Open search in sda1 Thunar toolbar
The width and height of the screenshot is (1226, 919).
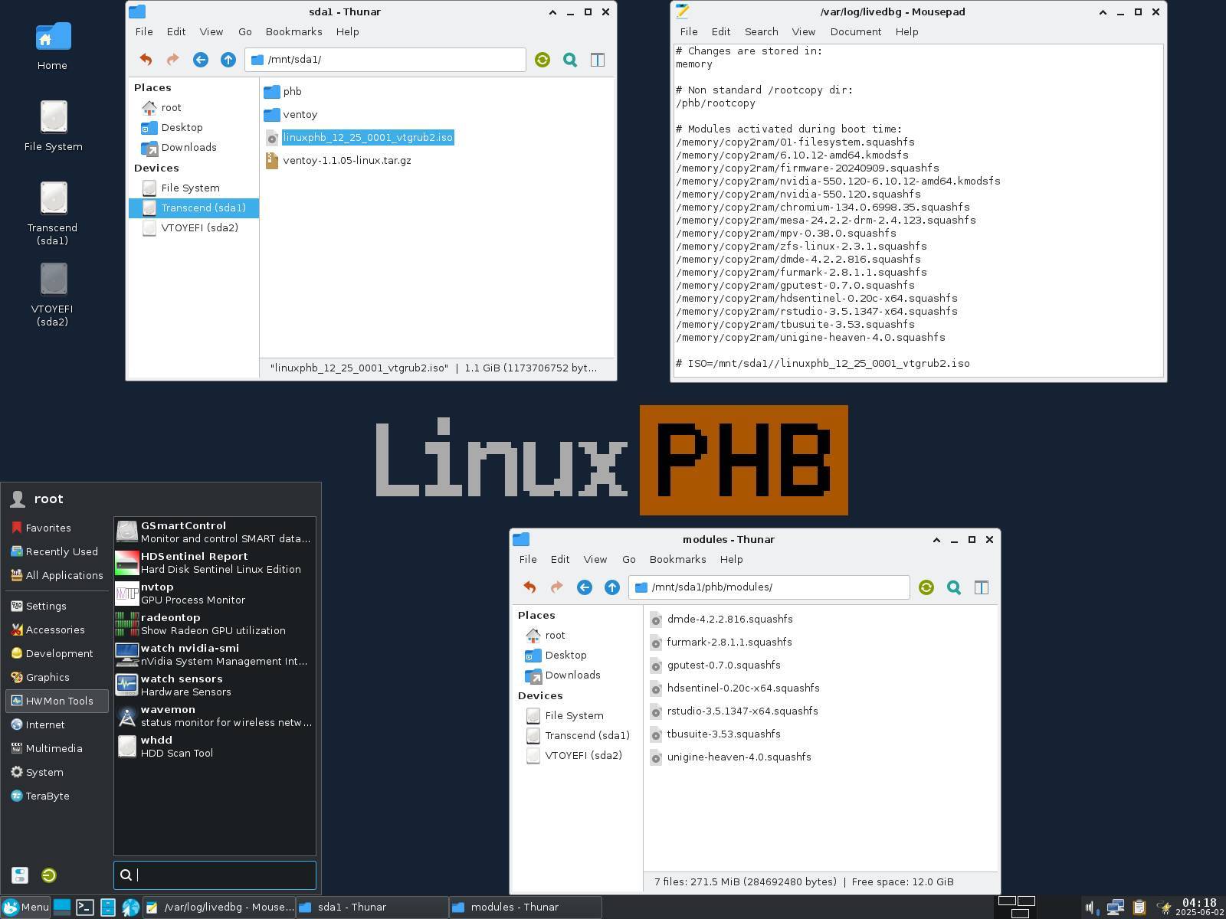570,60
